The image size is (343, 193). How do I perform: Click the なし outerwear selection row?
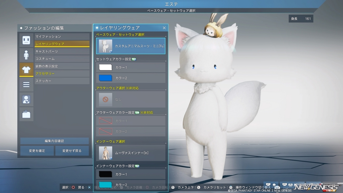[x=131, y=100]
